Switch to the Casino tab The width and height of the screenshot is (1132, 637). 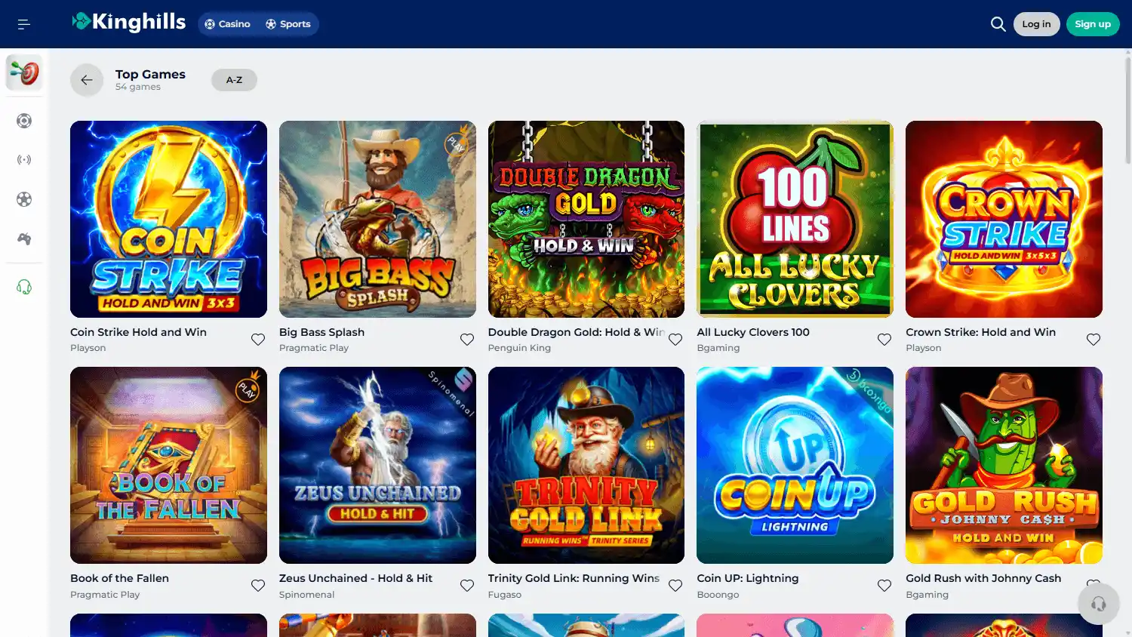[227, 24]
